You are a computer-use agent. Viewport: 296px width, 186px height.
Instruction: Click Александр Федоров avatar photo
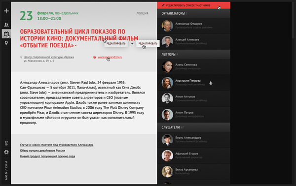pos(167,26)
